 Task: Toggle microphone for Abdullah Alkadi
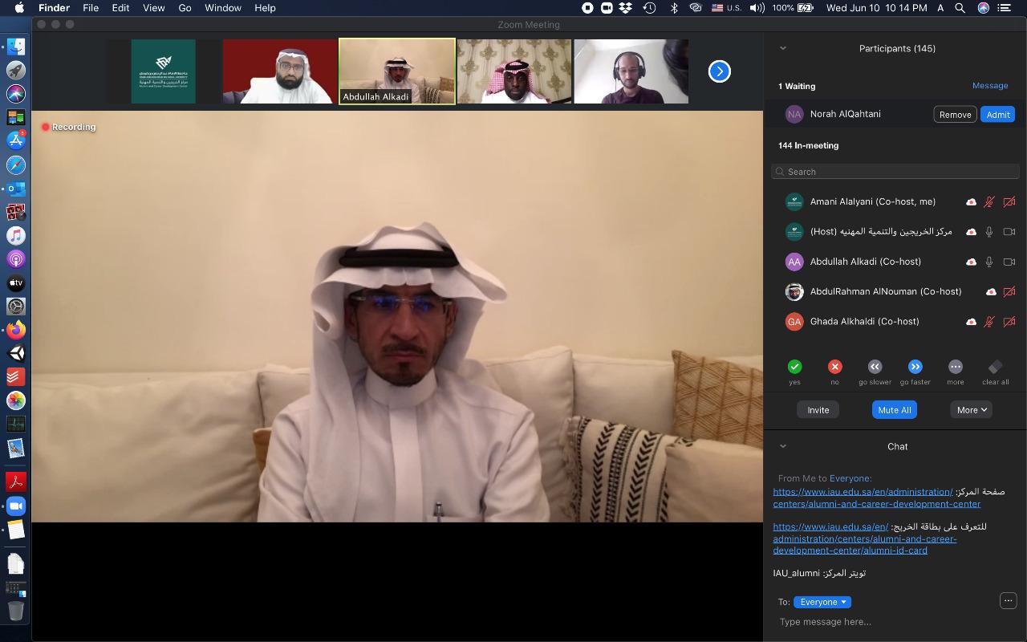[x=989, y=262]
